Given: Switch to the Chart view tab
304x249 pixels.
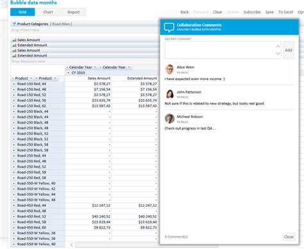Looking at the screenshot, I should coord(48,12).
